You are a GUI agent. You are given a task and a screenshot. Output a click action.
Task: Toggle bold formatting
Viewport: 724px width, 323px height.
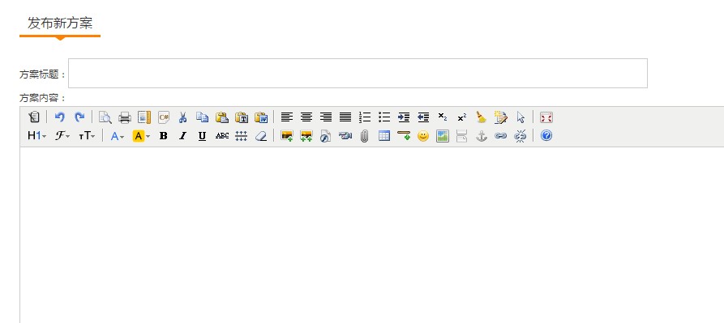(x=163, y=136)
